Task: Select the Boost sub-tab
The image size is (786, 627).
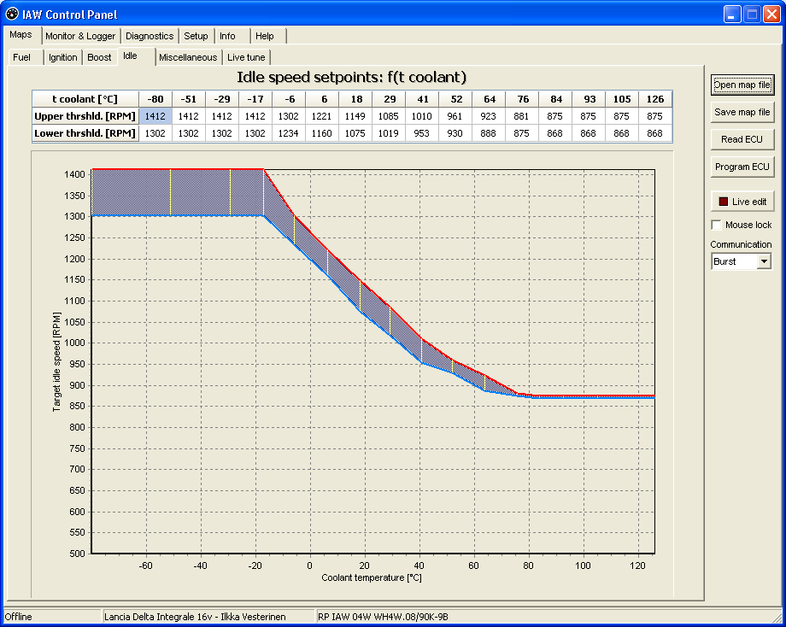Action: [99, 57]
